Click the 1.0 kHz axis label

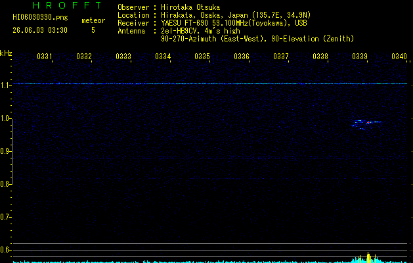[5, 118]
